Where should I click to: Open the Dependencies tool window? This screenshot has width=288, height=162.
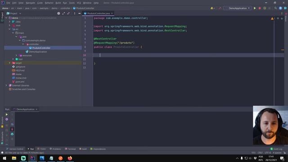(98, 149)
